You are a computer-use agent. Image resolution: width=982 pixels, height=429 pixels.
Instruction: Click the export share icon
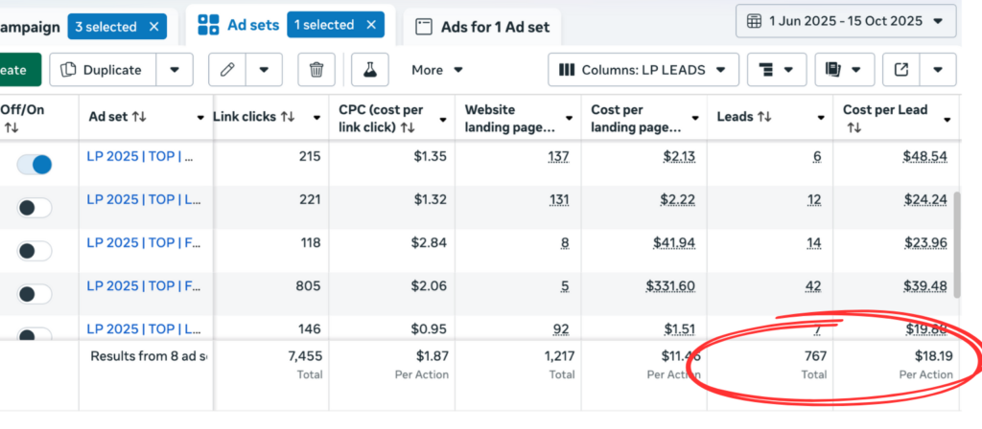[900, 70]
